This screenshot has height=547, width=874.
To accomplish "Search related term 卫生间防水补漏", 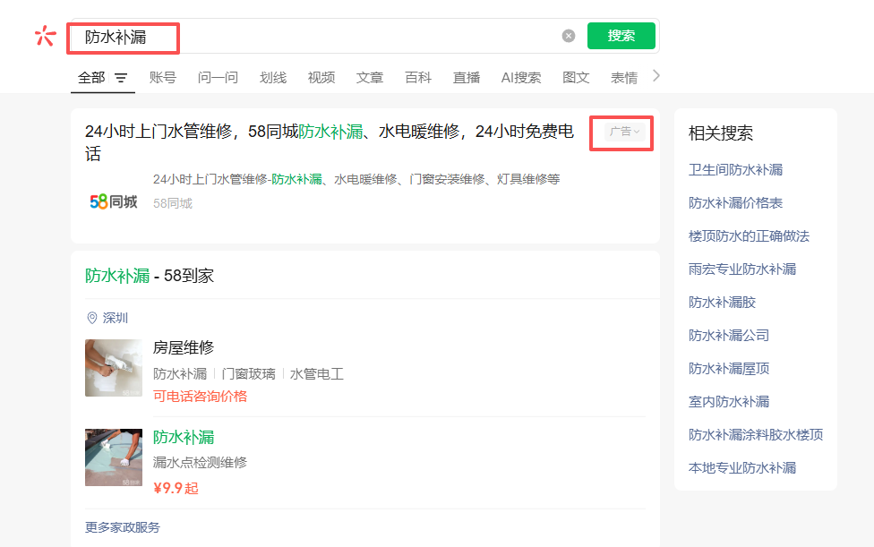I will click(735, 170).
